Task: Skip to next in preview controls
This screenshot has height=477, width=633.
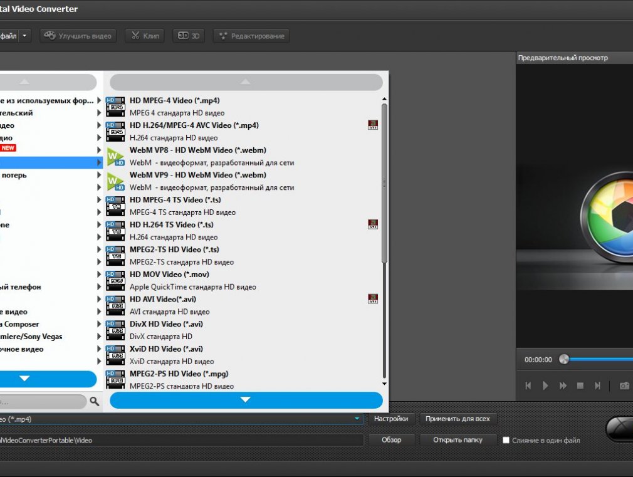Action: (x=597, y=385)
